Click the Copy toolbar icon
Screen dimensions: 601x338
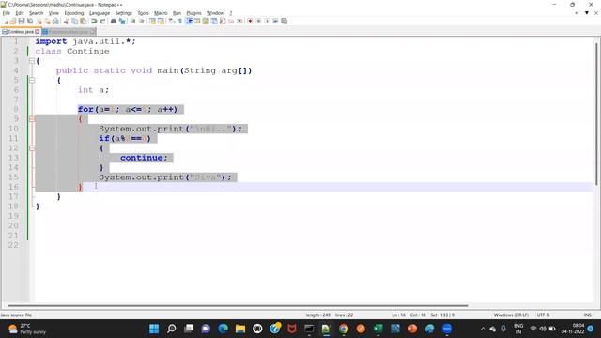tap(75, 22)
